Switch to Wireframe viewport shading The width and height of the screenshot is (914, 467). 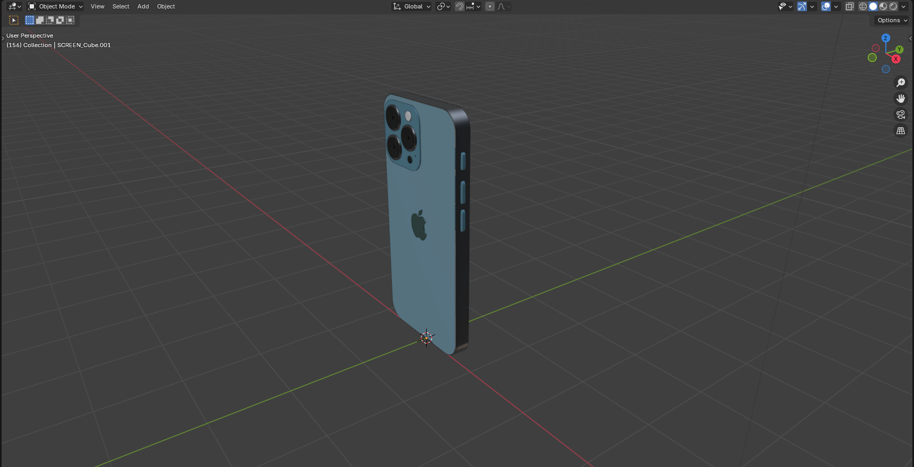(863, 6)
